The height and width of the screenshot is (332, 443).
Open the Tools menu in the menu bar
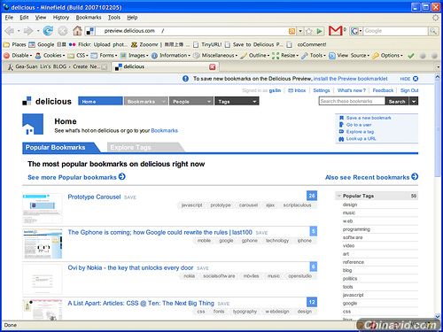(114, 18)
